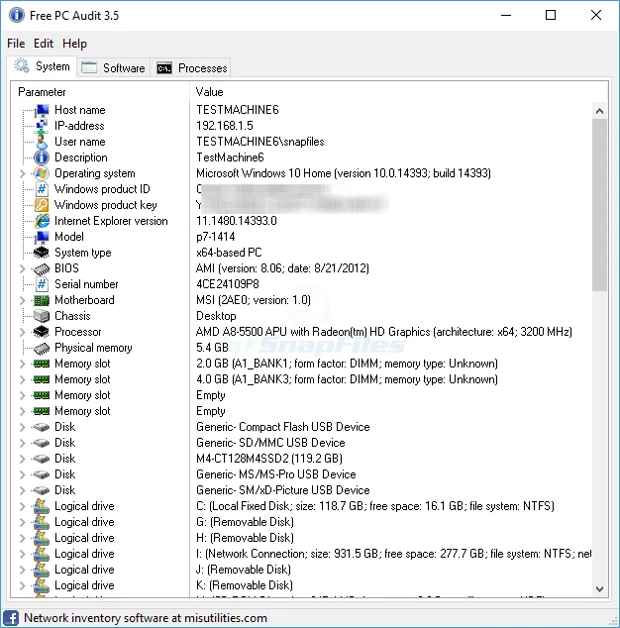Click the Parameter column header
The image size is (620, 628).
point(100,92)
